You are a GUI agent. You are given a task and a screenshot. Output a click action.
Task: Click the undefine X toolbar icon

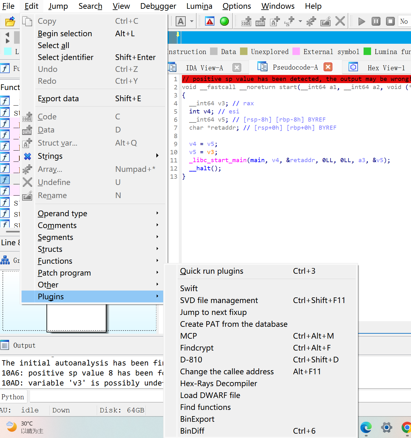[x=340, y=21]
